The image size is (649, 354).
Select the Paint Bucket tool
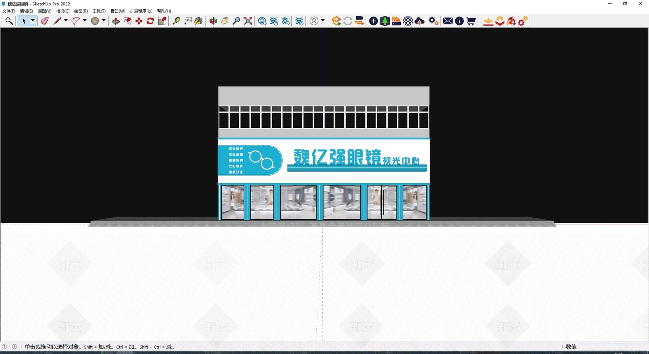[x=199, y=21]
